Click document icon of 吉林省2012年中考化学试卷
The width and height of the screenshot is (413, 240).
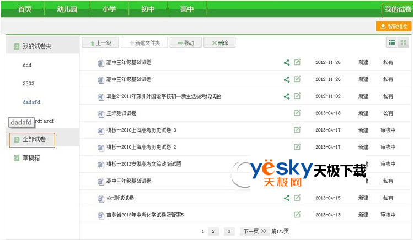click(x=100, y=216)
